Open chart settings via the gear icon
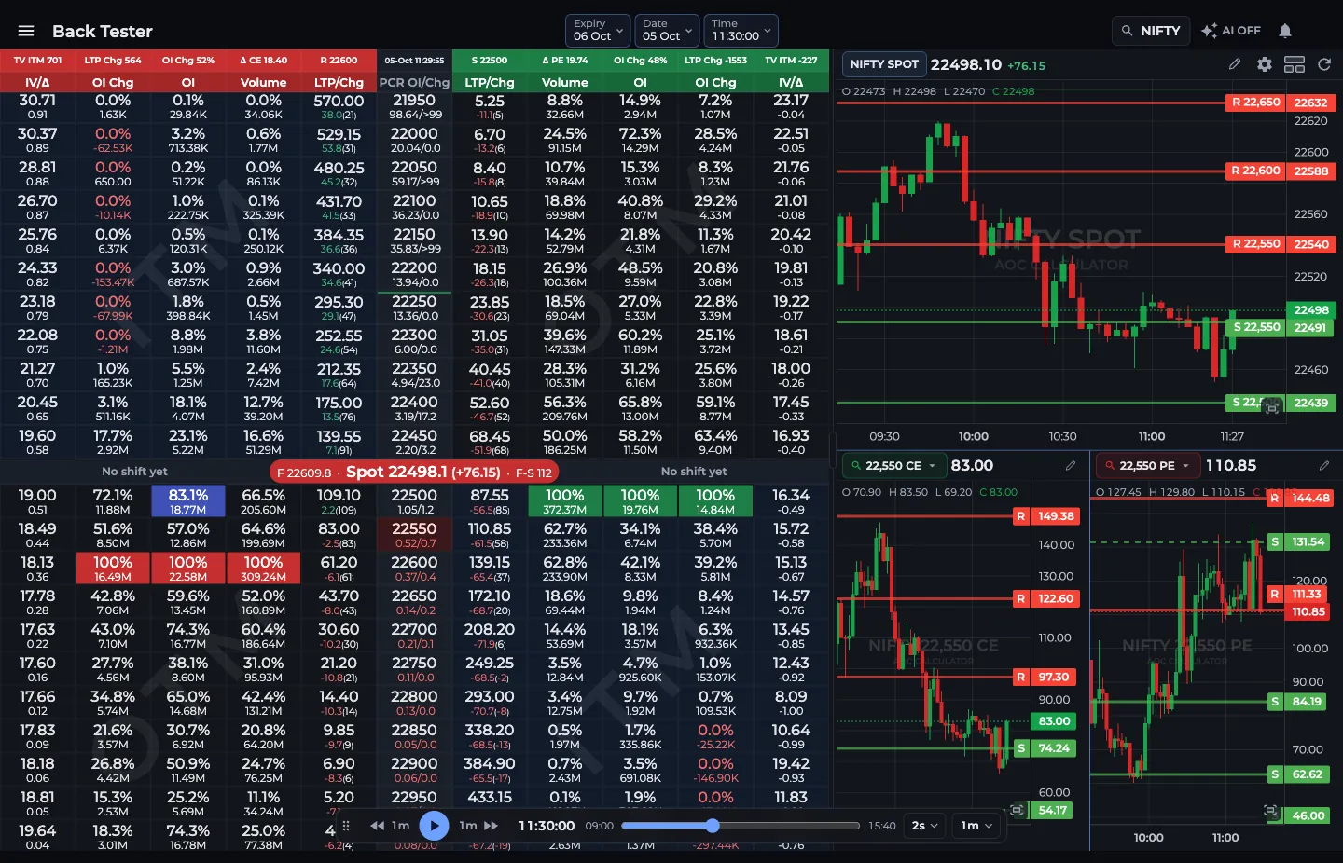Viewport: 1343px width, 863px height. pos(1265,64)
